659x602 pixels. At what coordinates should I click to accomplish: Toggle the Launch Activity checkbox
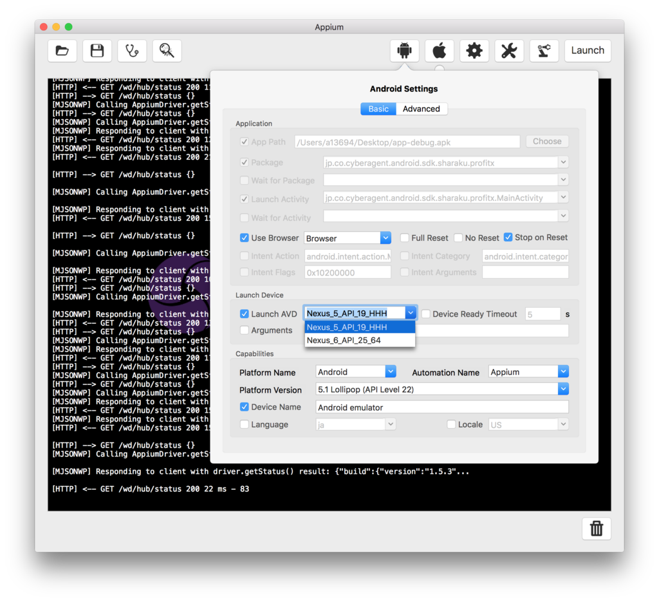pyautogui.click(x=244, y=199)
